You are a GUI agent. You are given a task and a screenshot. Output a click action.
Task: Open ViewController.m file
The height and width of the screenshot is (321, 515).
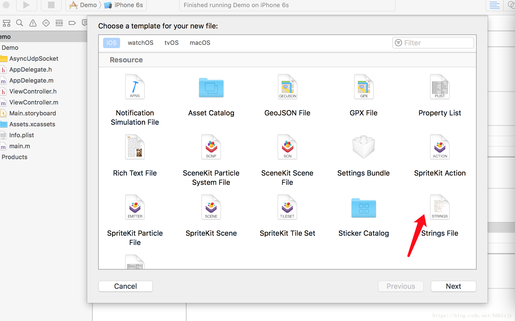pyautogui.click(x=34, y=102)
